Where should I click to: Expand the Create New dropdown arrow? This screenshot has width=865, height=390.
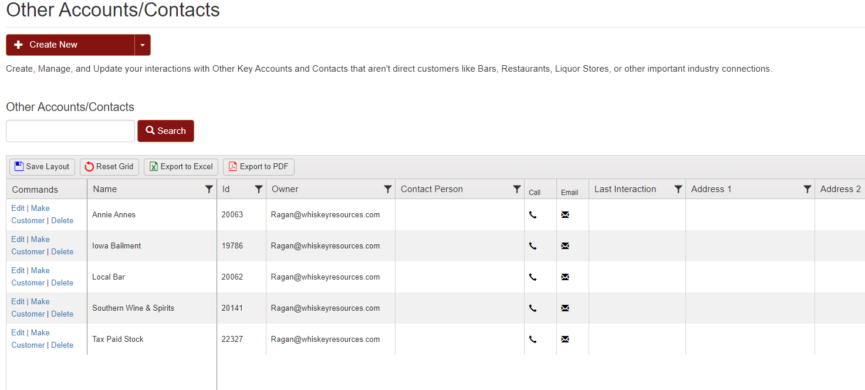coord(143,45)
